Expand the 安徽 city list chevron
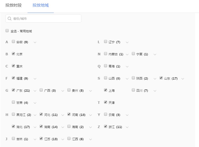 click(35, 42)
